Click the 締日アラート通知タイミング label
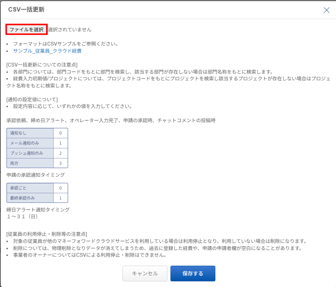 click(38, 209)
